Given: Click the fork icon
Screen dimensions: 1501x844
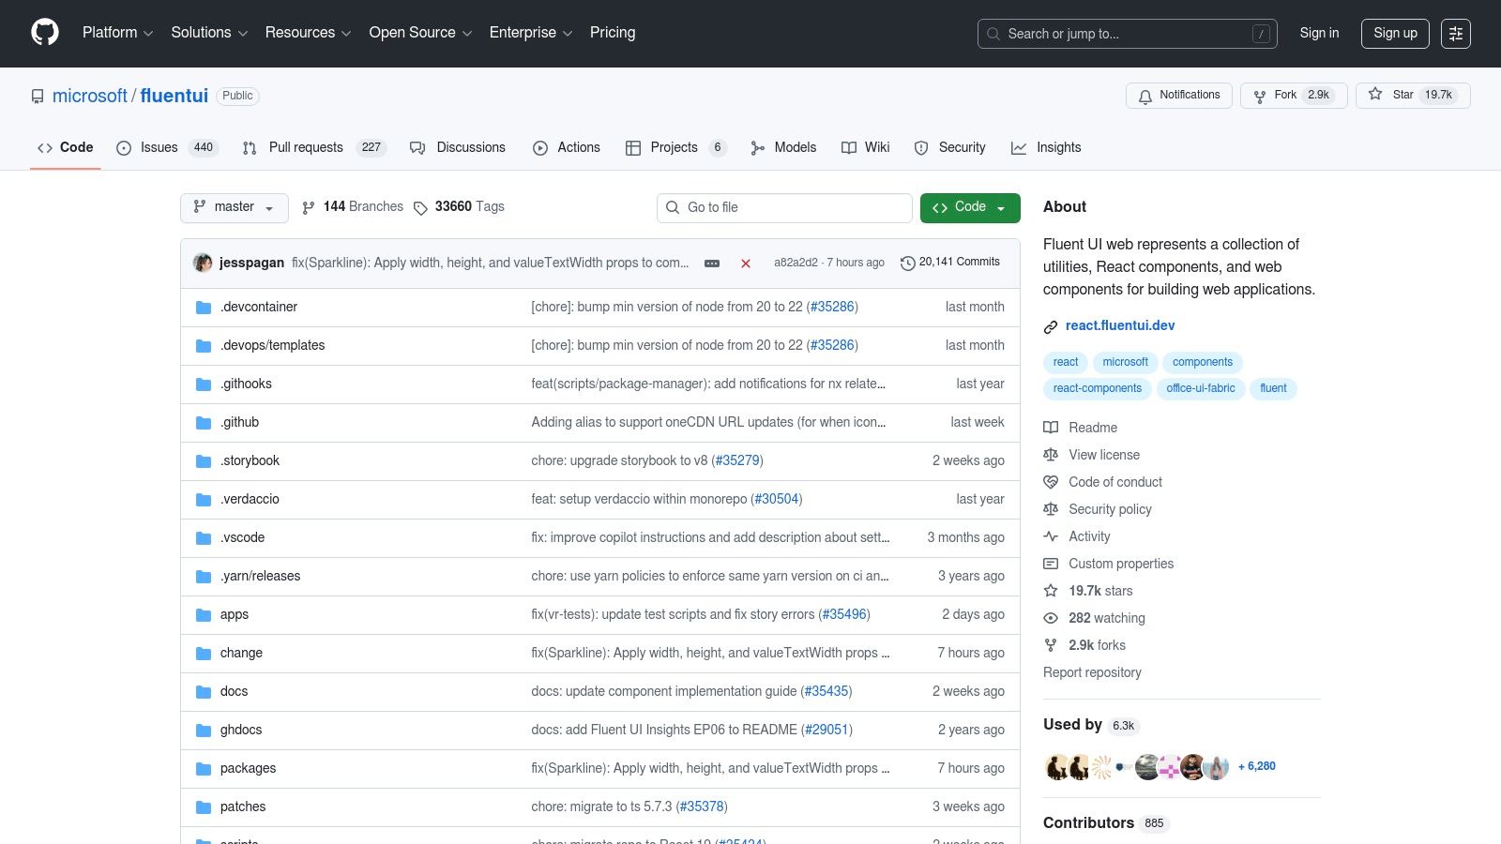Looking at the screenshot, I should (x=1260, y=96).
